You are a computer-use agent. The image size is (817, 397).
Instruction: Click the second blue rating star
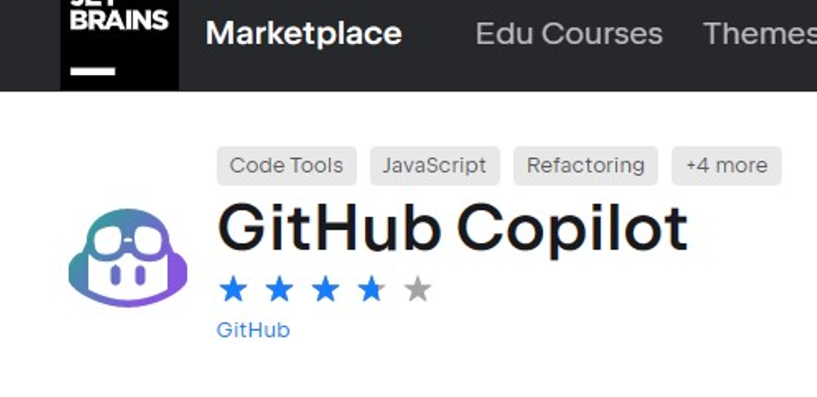[x=280, y=289]
